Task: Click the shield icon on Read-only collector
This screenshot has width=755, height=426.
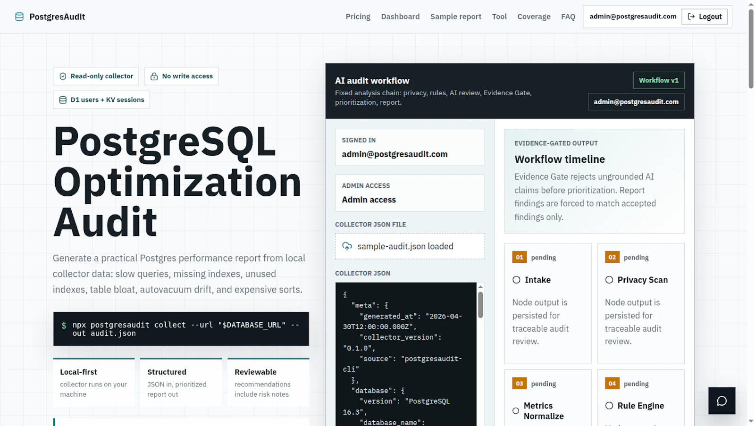Action: 63,76
